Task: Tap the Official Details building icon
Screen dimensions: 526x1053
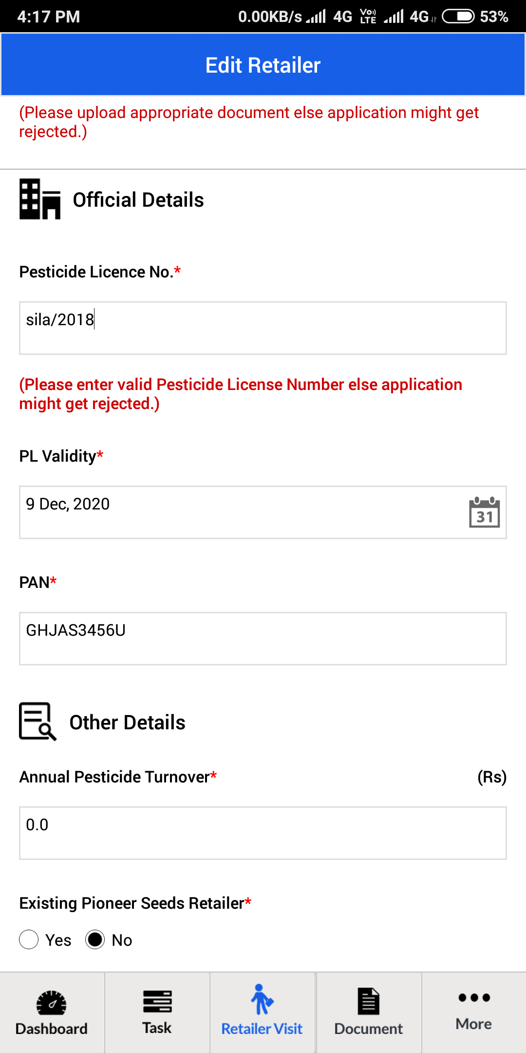Action: pos(40,199)
